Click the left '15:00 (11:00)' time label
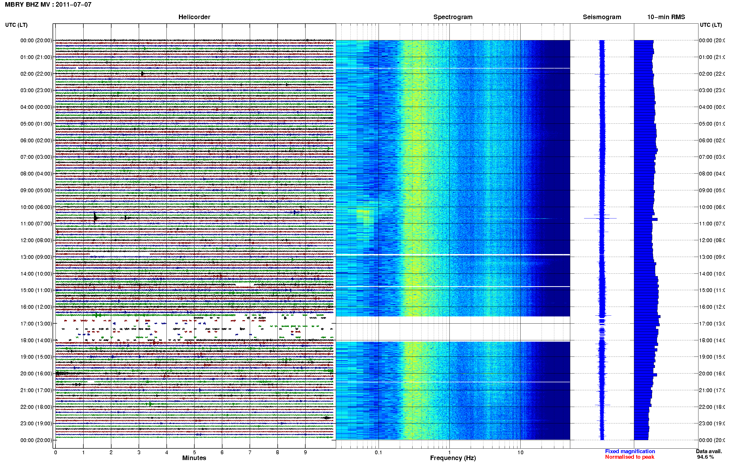755x472 pixels. pos(36,290)
